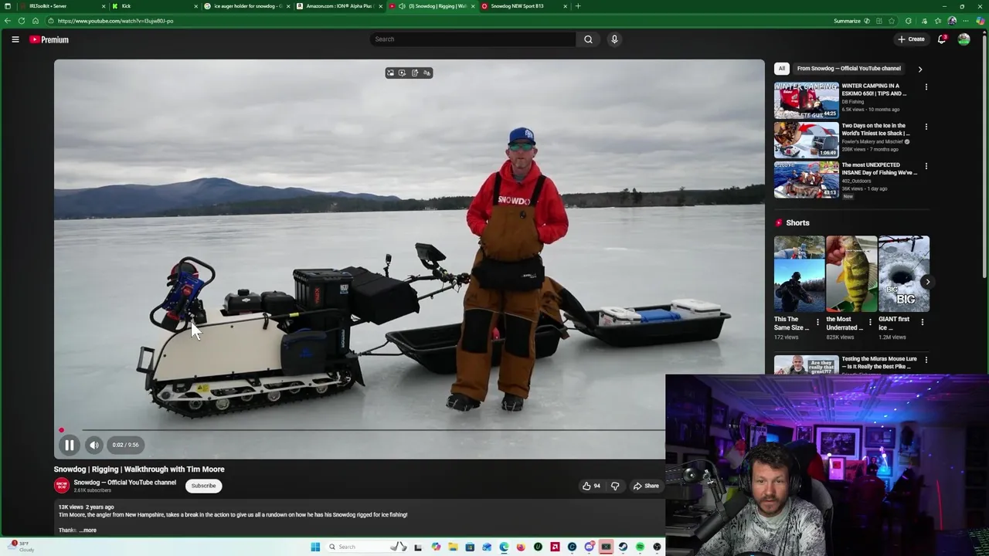Click the Snowdog channel avatar

tap(61, 486)
